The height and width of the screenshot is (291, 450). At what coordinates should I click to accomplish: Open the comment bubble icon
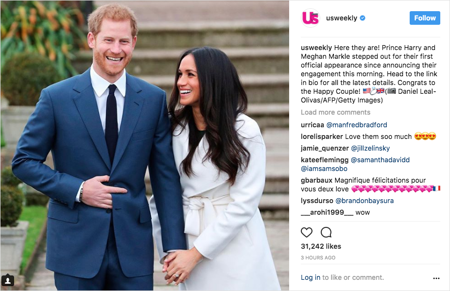click(x=326, y=232)
